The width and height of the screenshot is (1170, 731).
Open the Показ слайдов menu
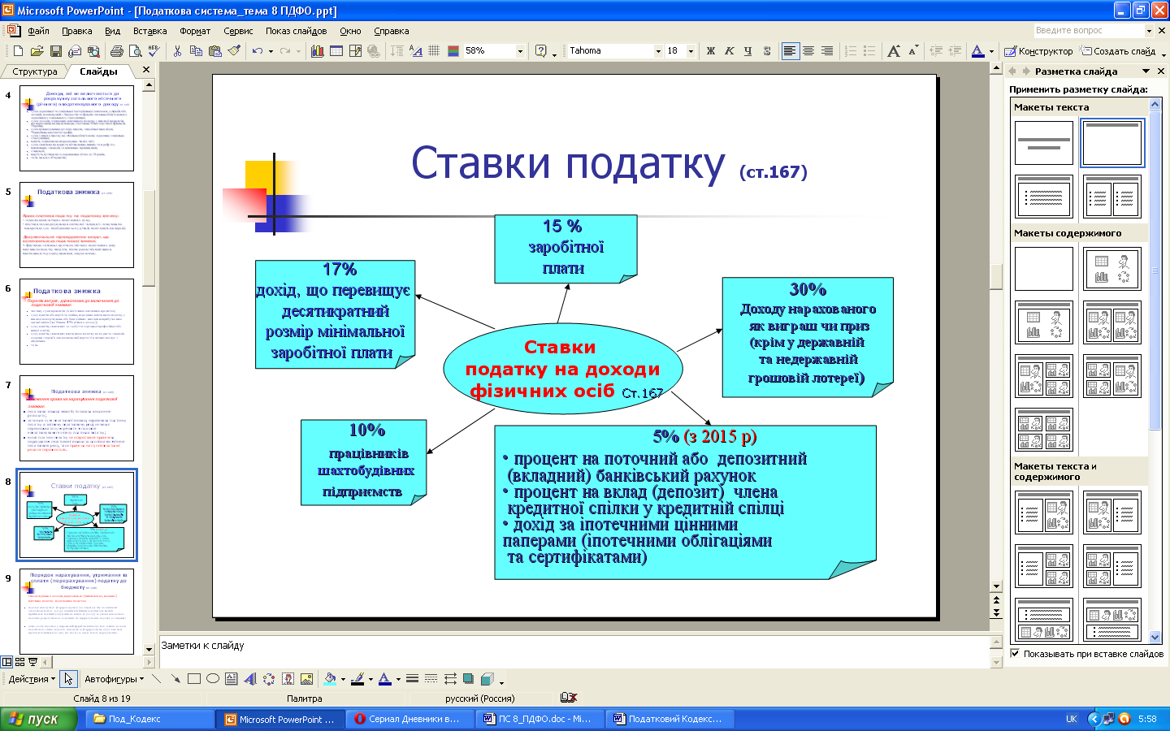(296, 31)
